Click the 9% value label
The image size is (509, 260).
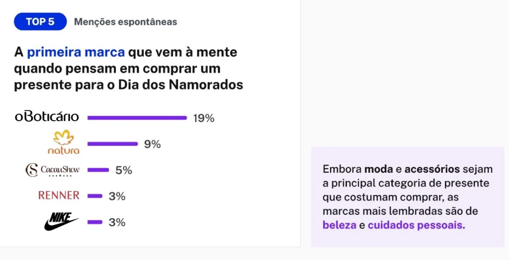152,144
